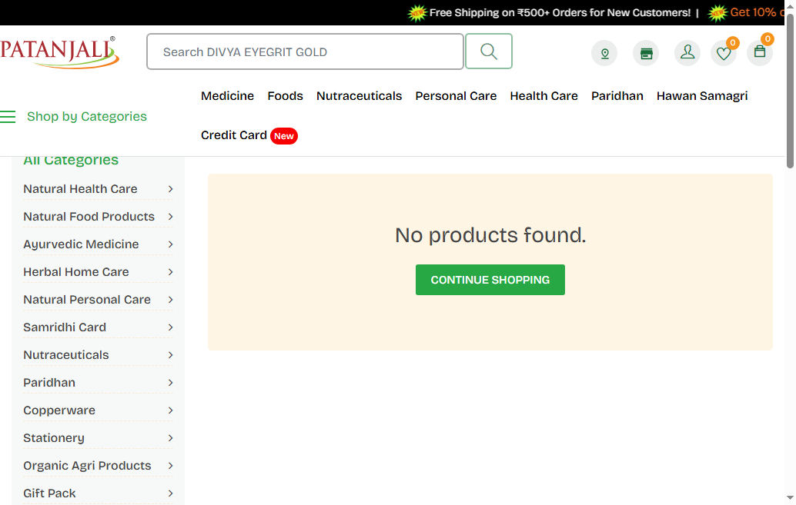796x505 pixels.
Task: Select Herbal Home Care category text
Action: point(76,272)
